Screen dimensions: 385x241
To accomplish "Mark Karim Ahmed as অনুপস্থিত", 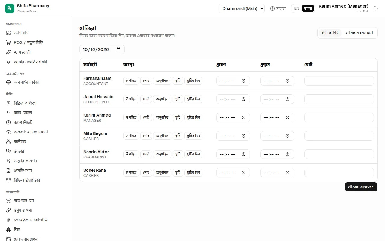I will (x=162, y=117).
